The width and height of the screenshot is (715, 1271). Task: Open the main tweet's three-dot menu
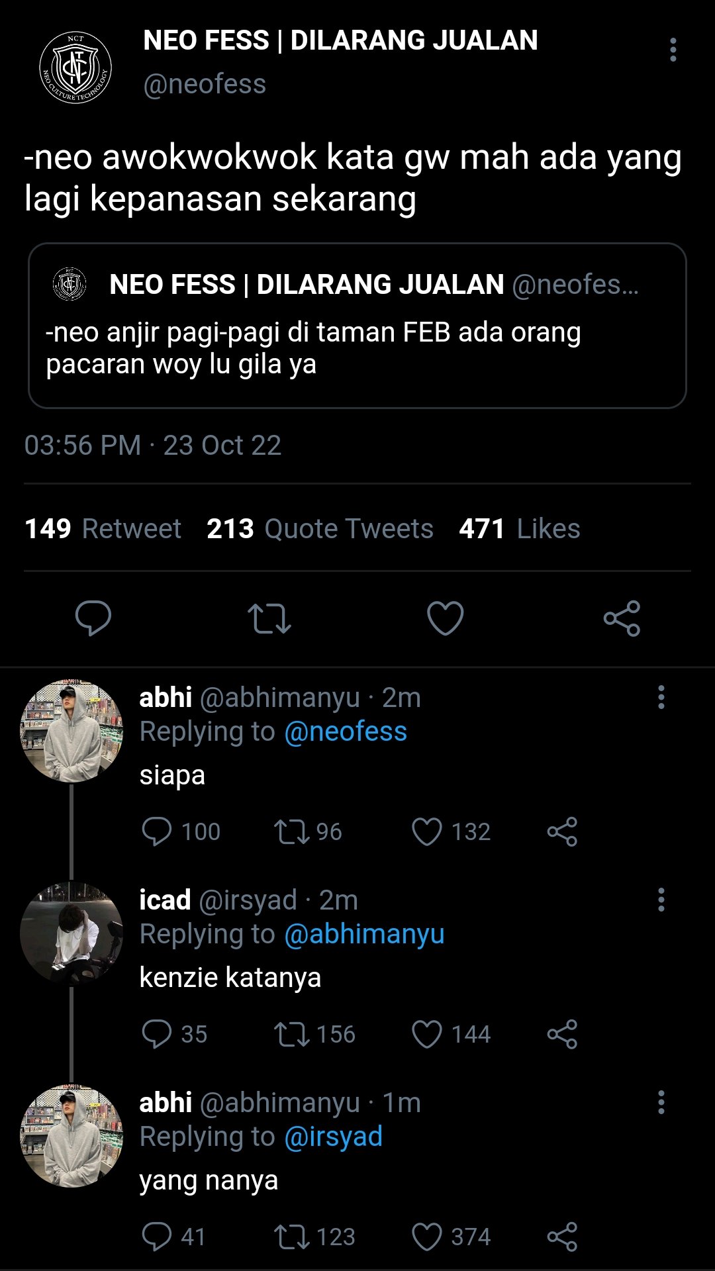(x=673, y=50)
